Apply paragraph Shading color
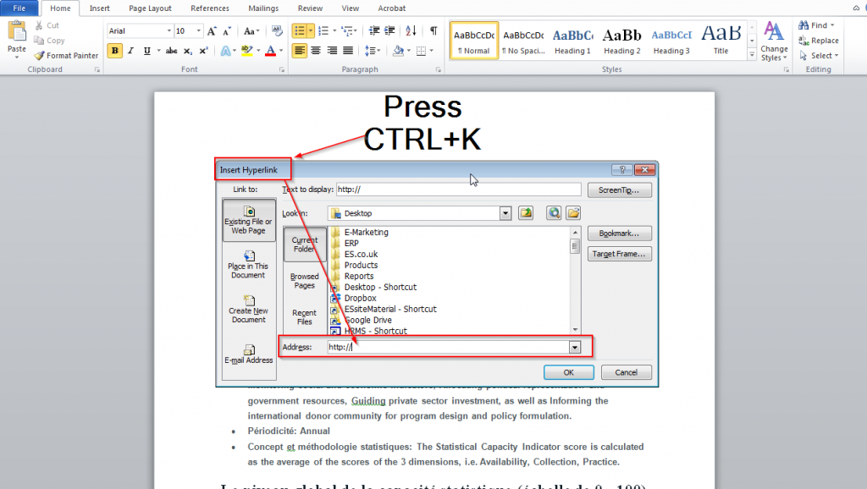This screenshot has height=489, width=867. (398, 51)
